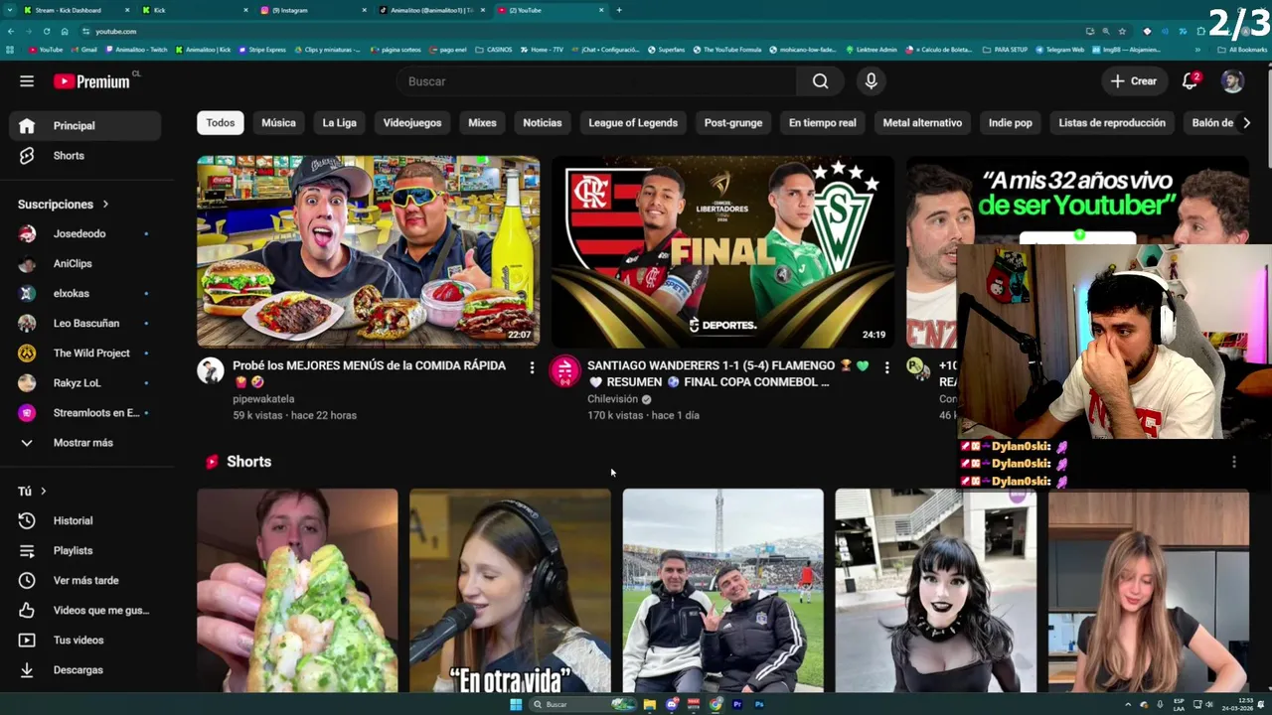Reload the page in browser toolbar
This screenshot has height=715, width=1272.
coord(46,32)
